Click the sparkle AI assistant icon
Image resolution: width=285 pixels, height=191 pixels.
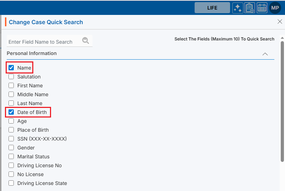click(x=238, y=8)
